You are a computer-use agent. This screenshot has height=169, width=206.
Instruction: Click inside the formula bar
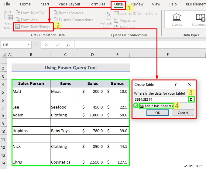pos(140,45)
